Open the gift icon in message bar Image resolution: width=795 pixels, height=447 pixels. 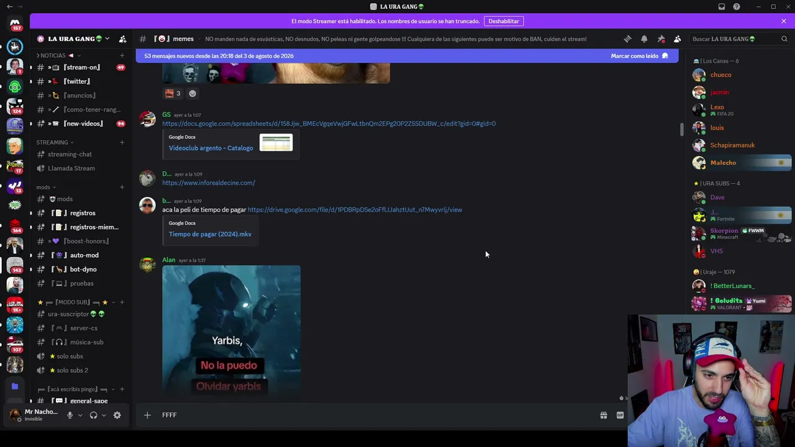click(603, 415)
